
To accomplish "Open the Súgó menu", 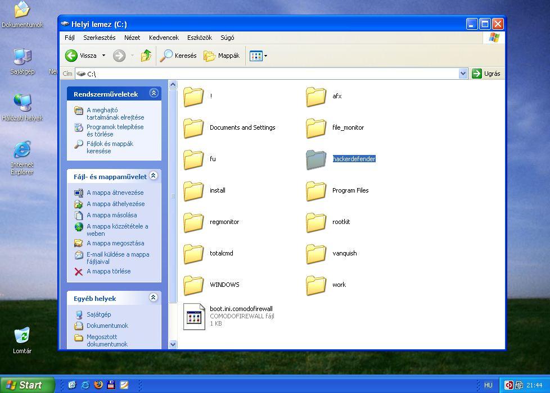I will (227, 38).
